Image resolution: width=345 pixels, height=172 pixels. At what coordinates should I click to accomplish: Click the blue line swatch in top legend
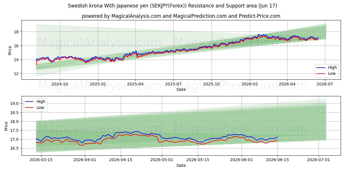(321, 68)
